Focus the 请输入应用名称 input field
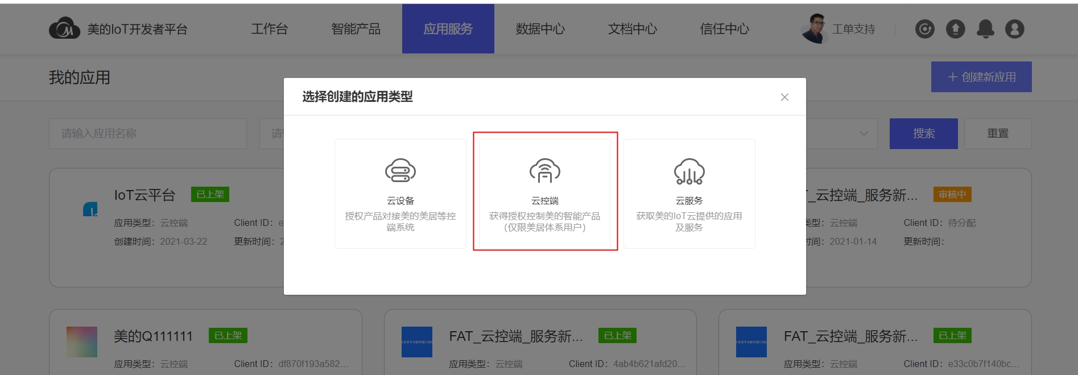This screenshot has width=1078, height=375. (x=148, y=134)
